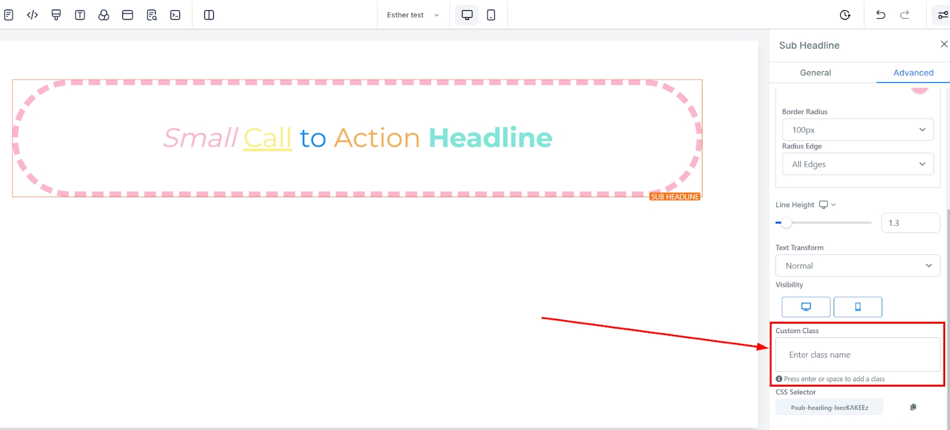This screenshot has height=430, width=950.
Task: Open the Text Transform dropdown
Action: [x=857, y=265]
